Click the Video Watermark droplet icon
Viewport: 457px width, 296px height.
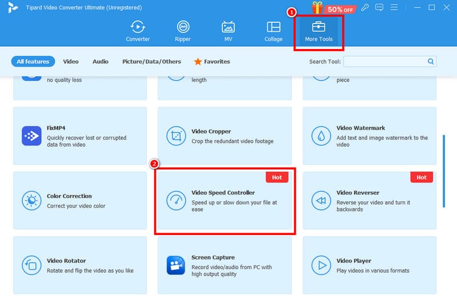tap(321, 136)
